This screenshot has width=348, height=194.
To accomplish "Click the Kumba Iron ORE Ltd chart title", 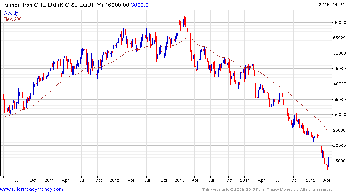I will [x=53, y=5].
